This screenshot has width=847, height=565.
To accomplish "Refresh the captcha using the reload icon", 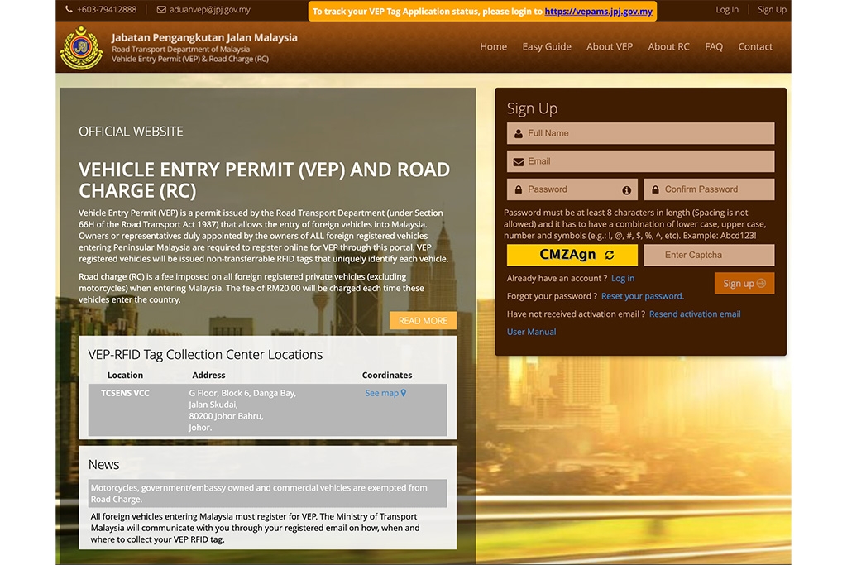I will [x=610, y=255].
